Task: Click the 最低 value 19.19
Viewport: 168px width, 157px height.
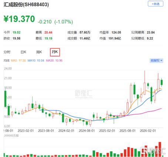Action: tap(48, 38)
